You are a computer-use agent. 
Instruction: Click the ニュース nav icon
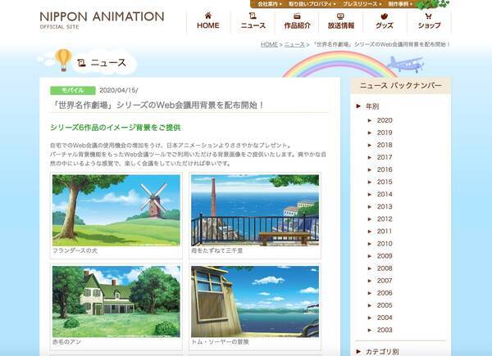click(x=253, y=16)
